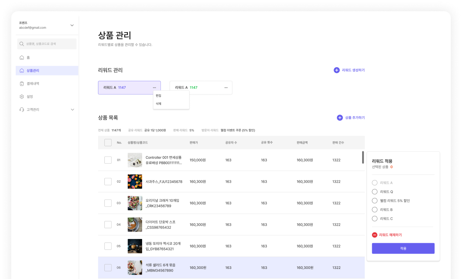462x279 pixels.
Task: Click the 상품 추가하기 link
Action: click(355, 118)
